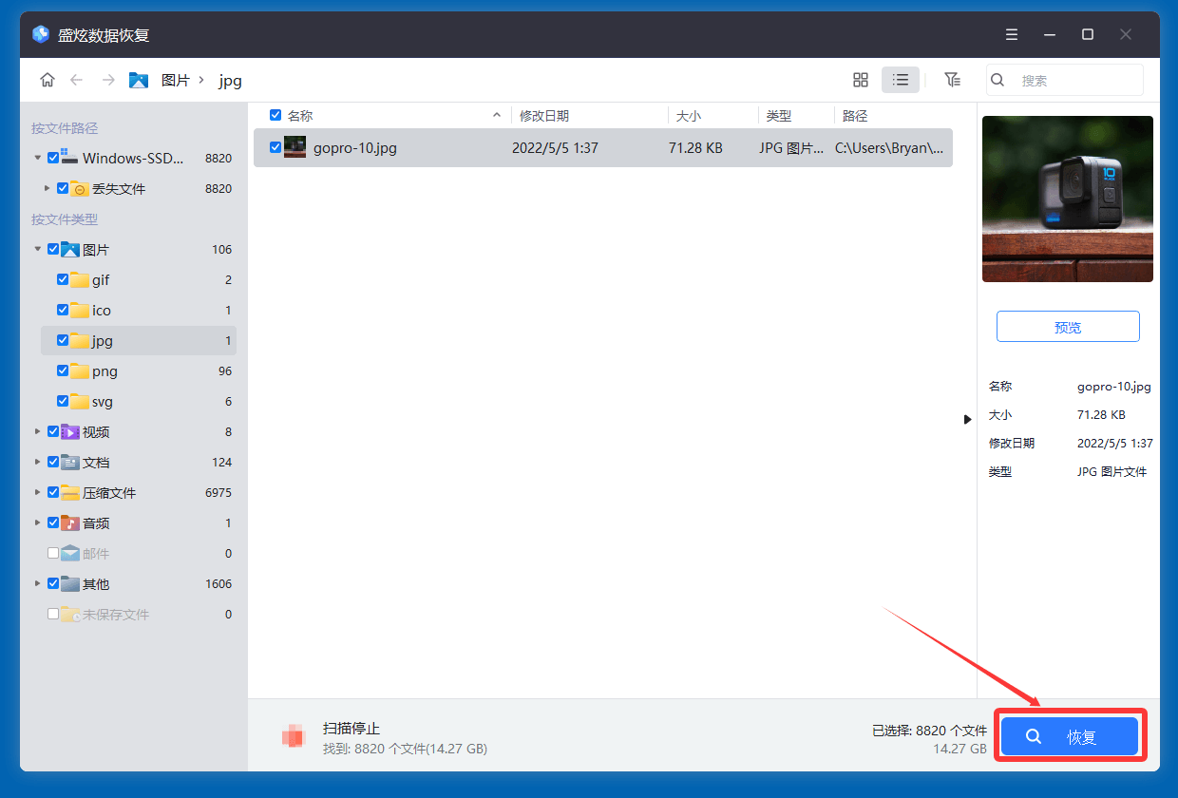Open 图片 from the breadcrumb path
This screenshot has width=1178, height=798.
[x=177, y=80]
